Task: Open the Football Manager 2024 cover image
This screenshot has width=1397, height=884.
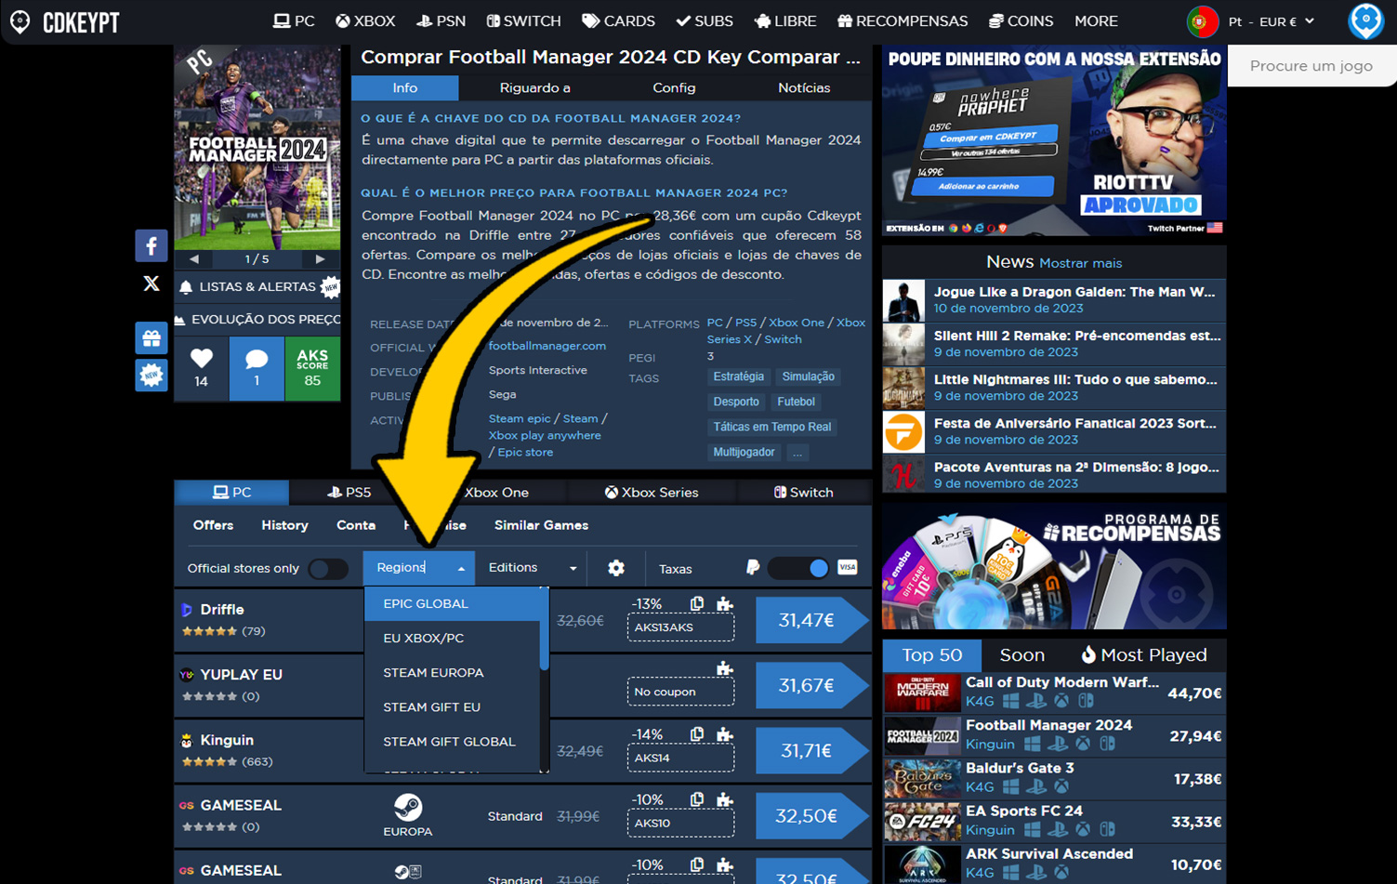Action: [257, 147]
